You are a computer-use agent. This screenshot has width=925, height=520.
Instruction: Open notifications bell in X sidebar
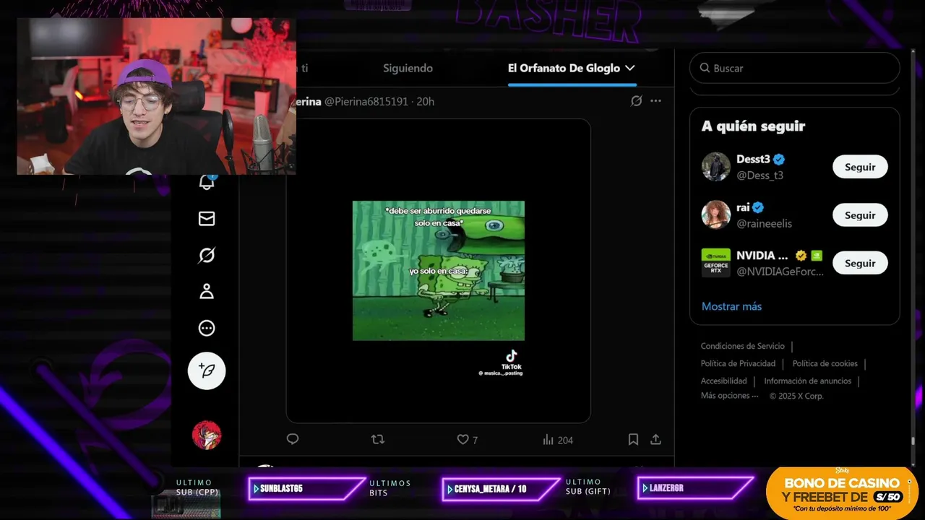207,183
